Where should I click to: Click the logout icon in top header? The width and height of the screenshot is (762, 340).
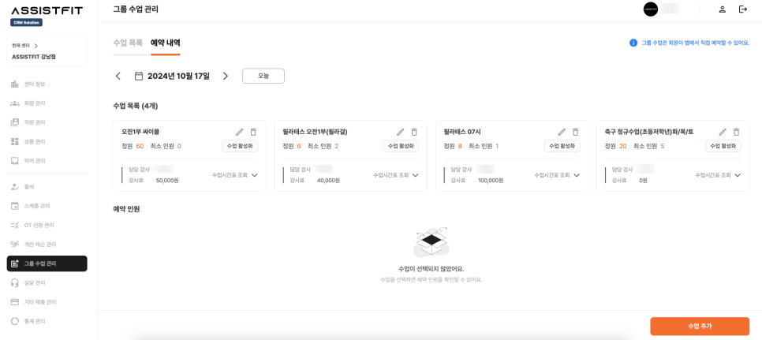click(x=742, y=9)
